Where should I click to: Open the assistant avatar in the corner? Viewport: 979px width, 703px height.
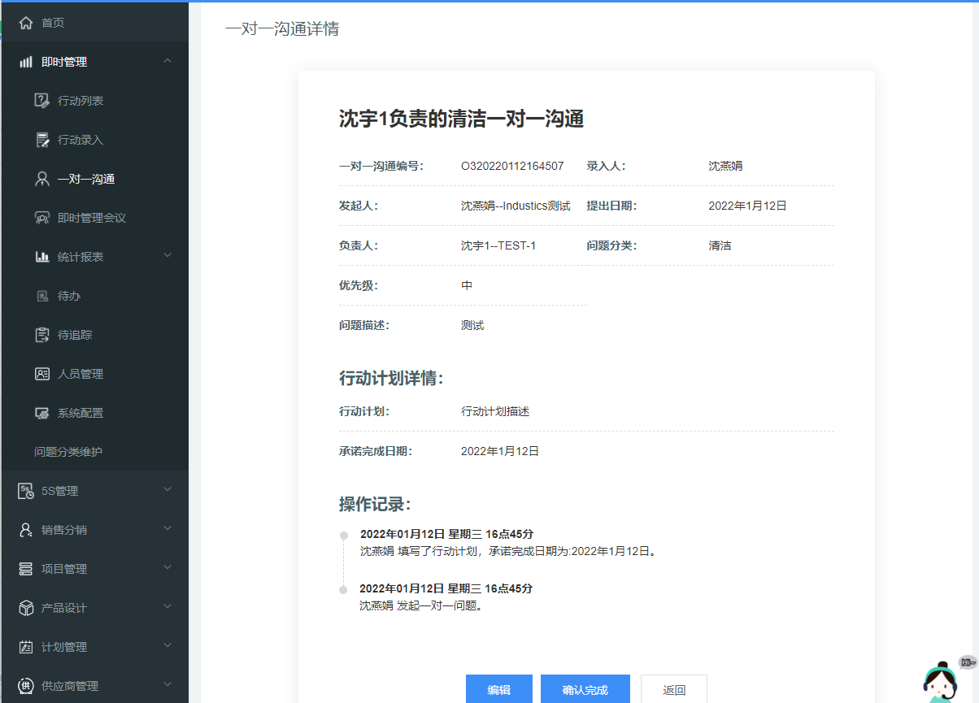pyautogui.click(x=940, y=682)
